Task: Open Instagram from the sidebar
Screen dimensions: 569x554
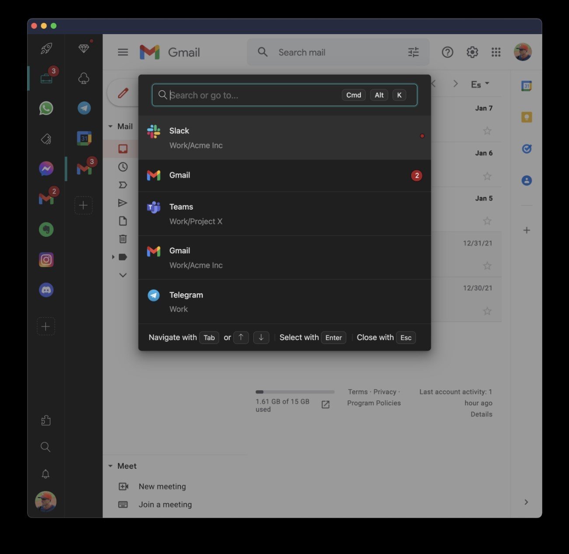Action: click(x=46, y=259)
